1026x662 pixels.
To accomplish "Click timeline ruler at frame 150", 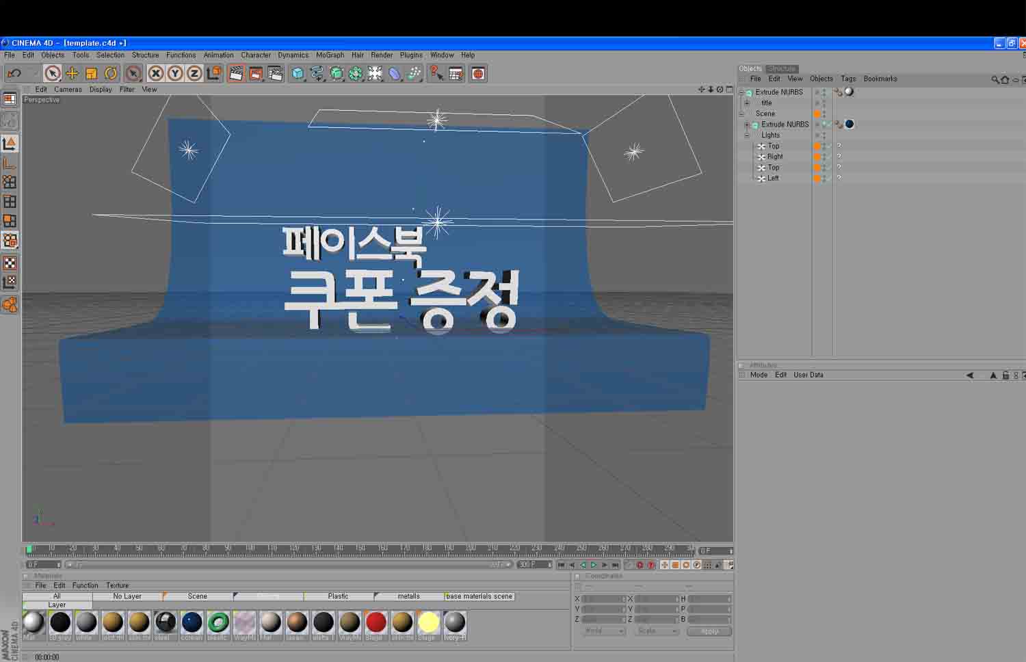I will coord(360,549).
